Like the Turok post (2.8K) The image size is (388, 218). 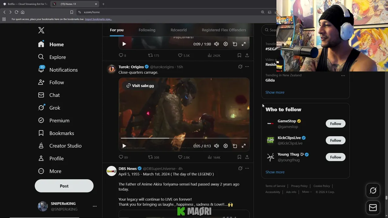coord(184,157)
